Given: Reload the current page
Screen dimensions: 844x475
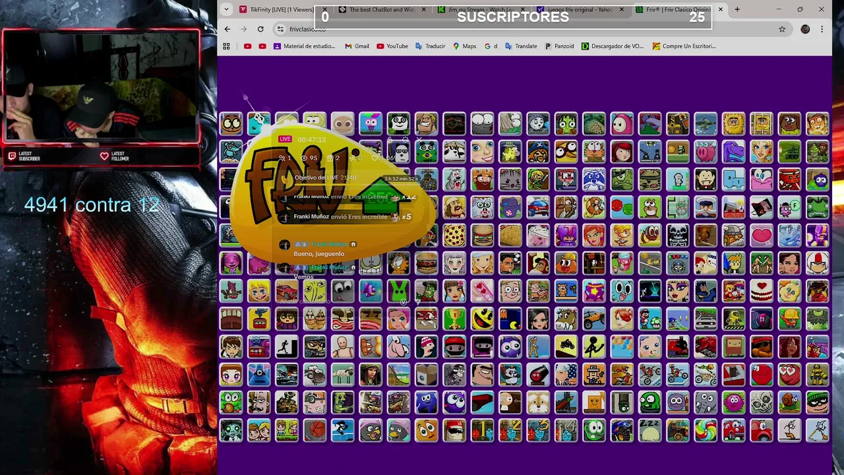Looking at the screenshot, I should (260, 29).
